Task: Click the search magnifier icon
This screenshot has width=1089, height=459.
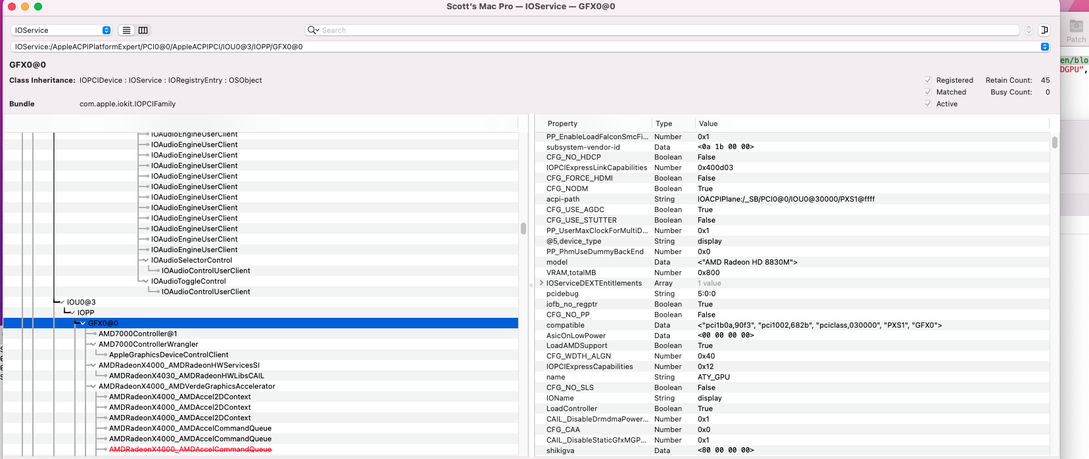Action: (312, 30)
